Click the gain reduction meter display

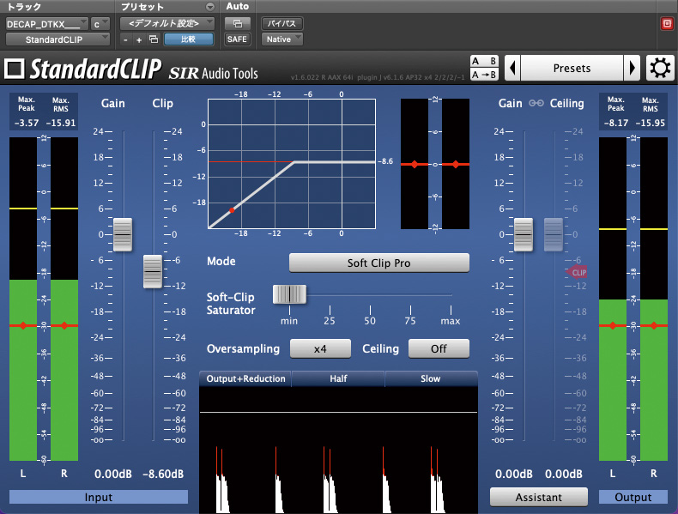coord(435,164)
